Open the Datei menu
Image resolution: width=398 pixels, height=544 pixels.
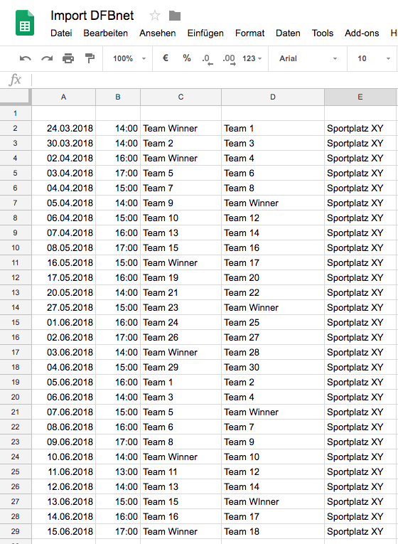pos(61,33)
